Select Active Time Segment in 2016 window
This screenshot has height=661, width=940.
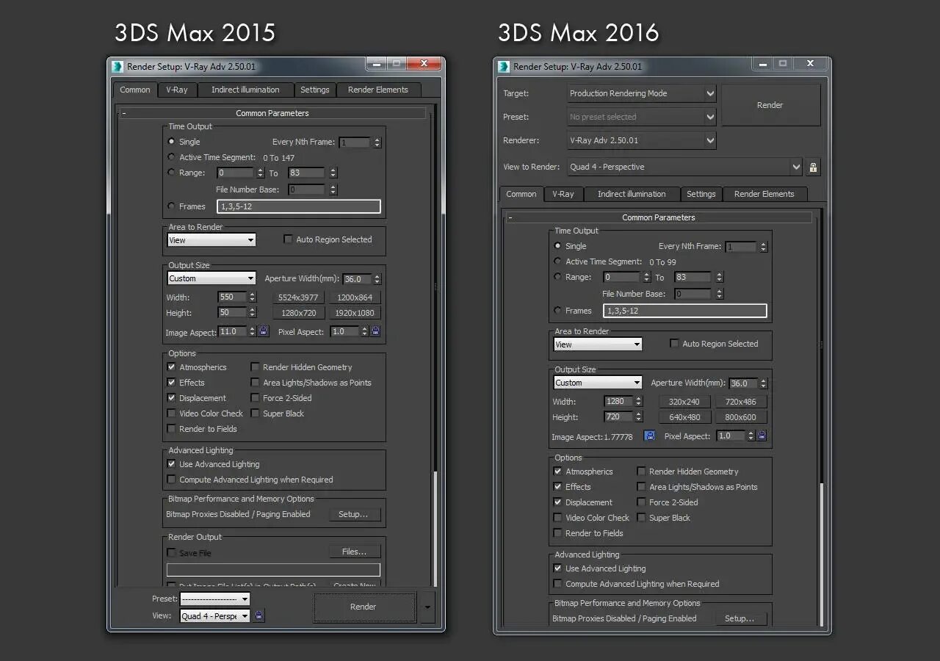click(558, 261)
